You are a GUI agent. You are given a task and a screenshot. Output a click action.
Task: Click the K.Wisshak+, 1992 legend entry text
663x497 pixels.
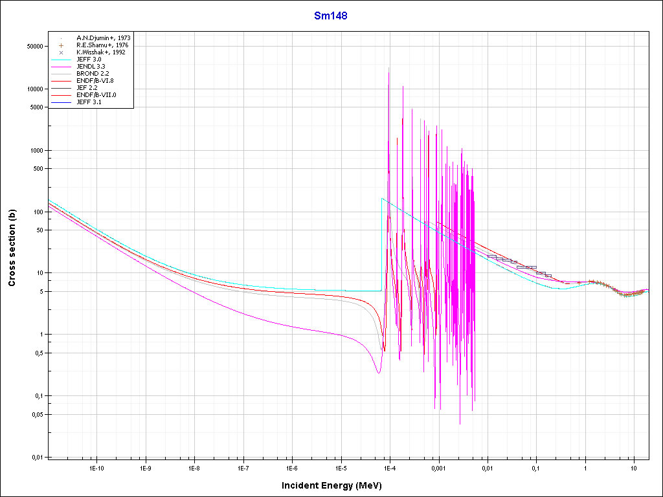(100, 52)
